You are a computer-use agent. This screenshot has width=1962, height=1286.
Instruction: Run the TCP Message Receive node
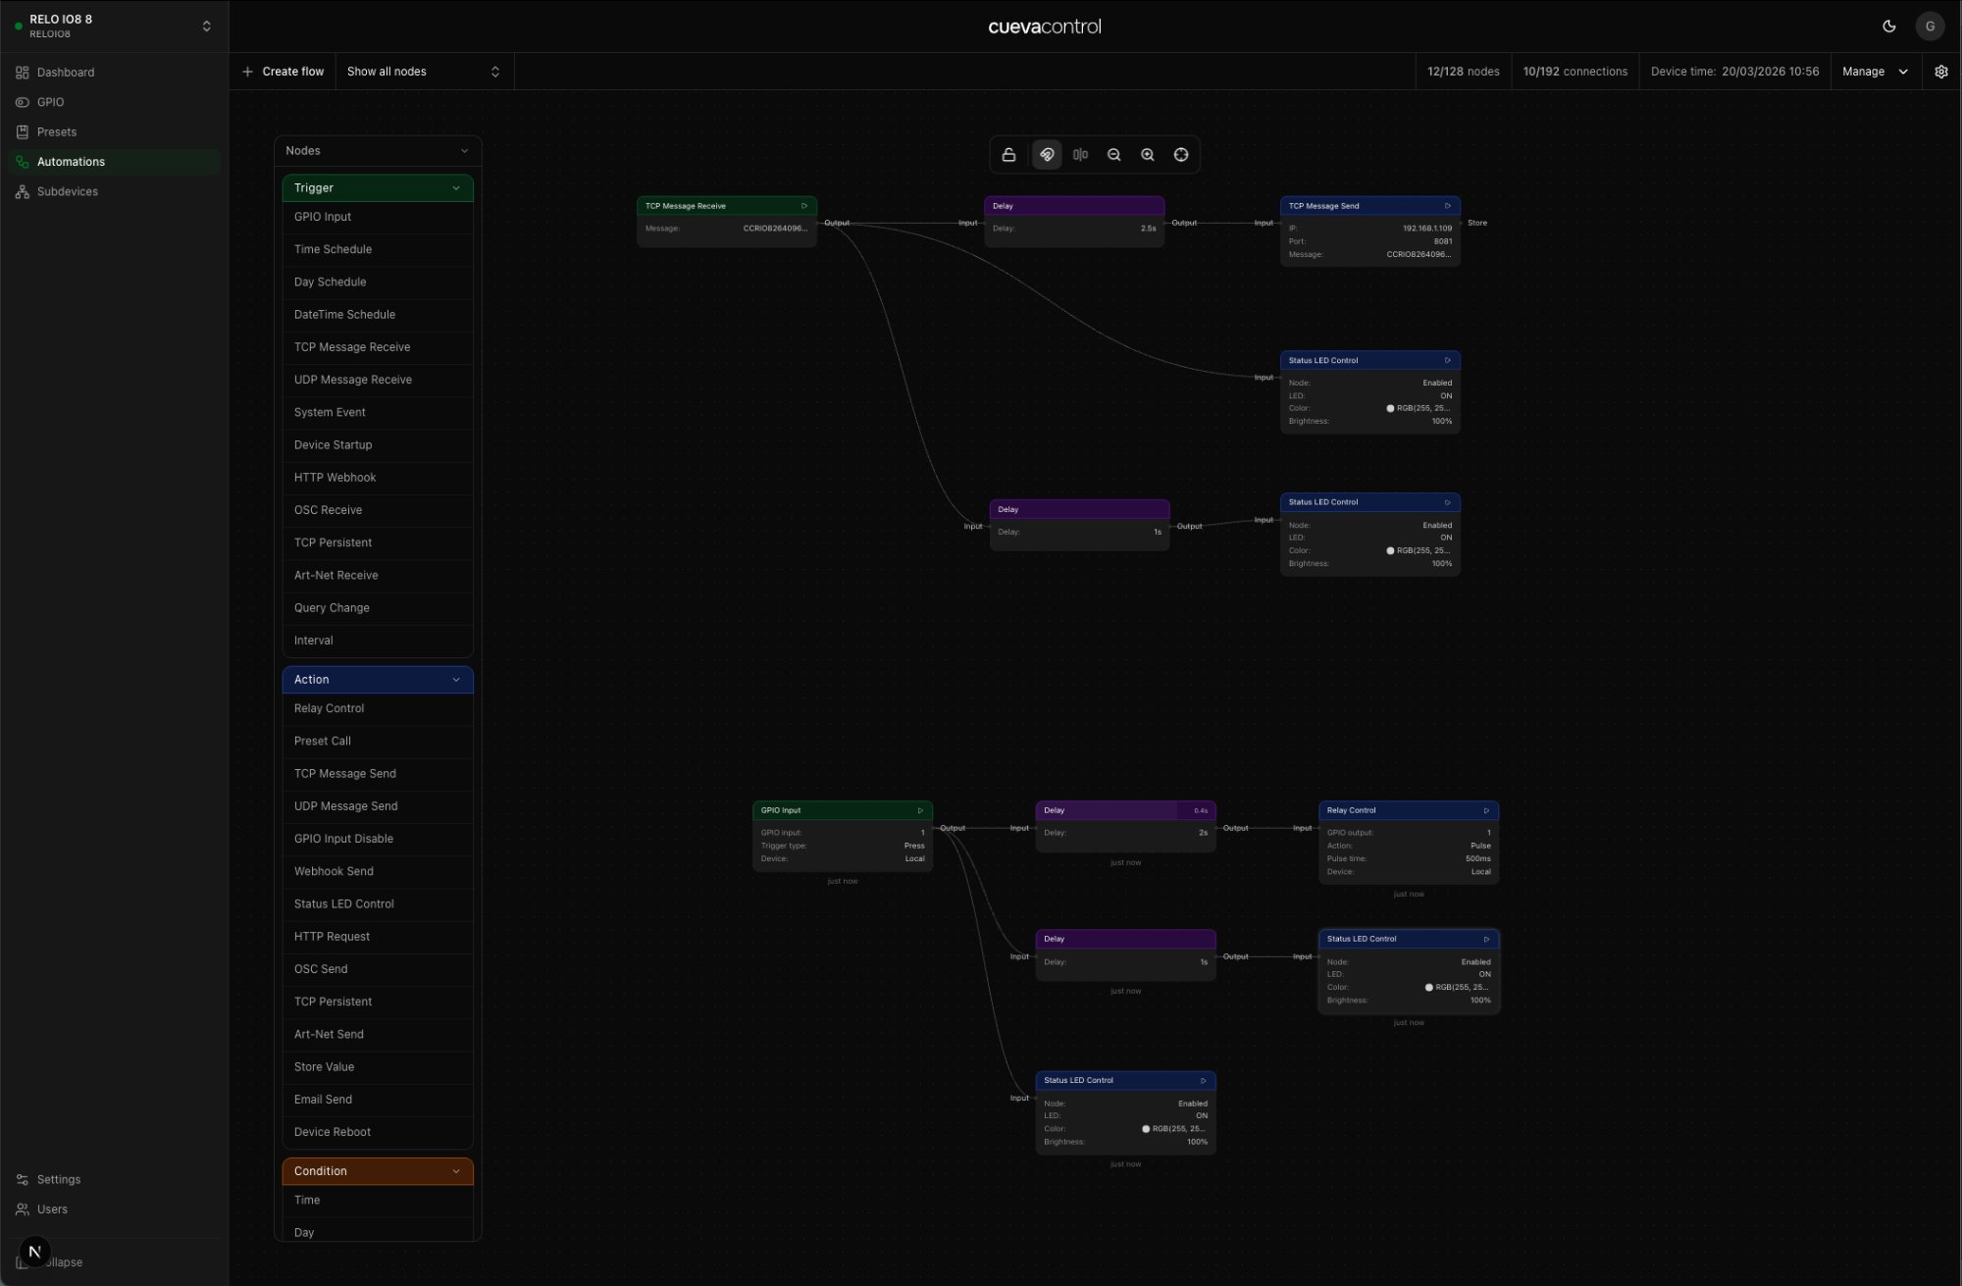[x=805, y=205]
